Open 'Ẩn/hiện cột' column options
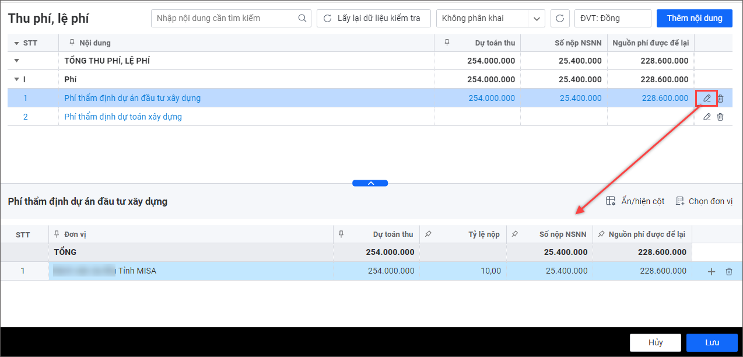Image resolution: width=743 pixels, height=357 pixels. pyautogui.click(x=635, y=201)
